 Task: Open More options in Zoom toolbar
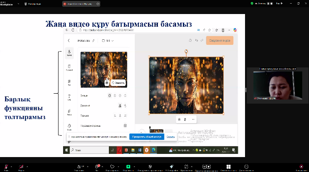click(x=246, y=167)
